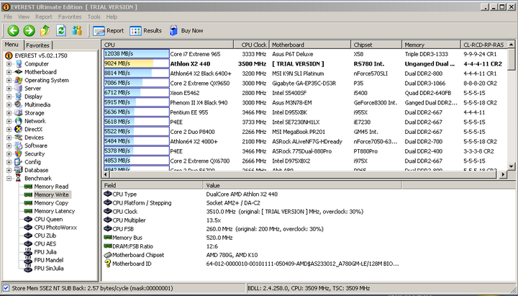
Task: Open the FPU Mandel benchmark
Action: click(x=49, y=260)
